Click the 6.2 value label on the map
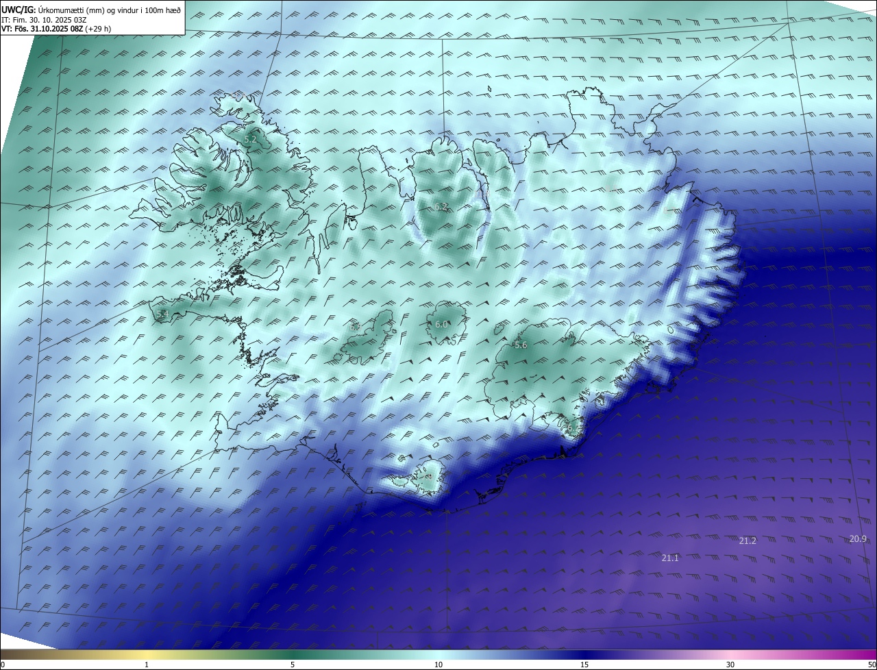This screenshot has width=877, height=670. [x=441, y=206]
